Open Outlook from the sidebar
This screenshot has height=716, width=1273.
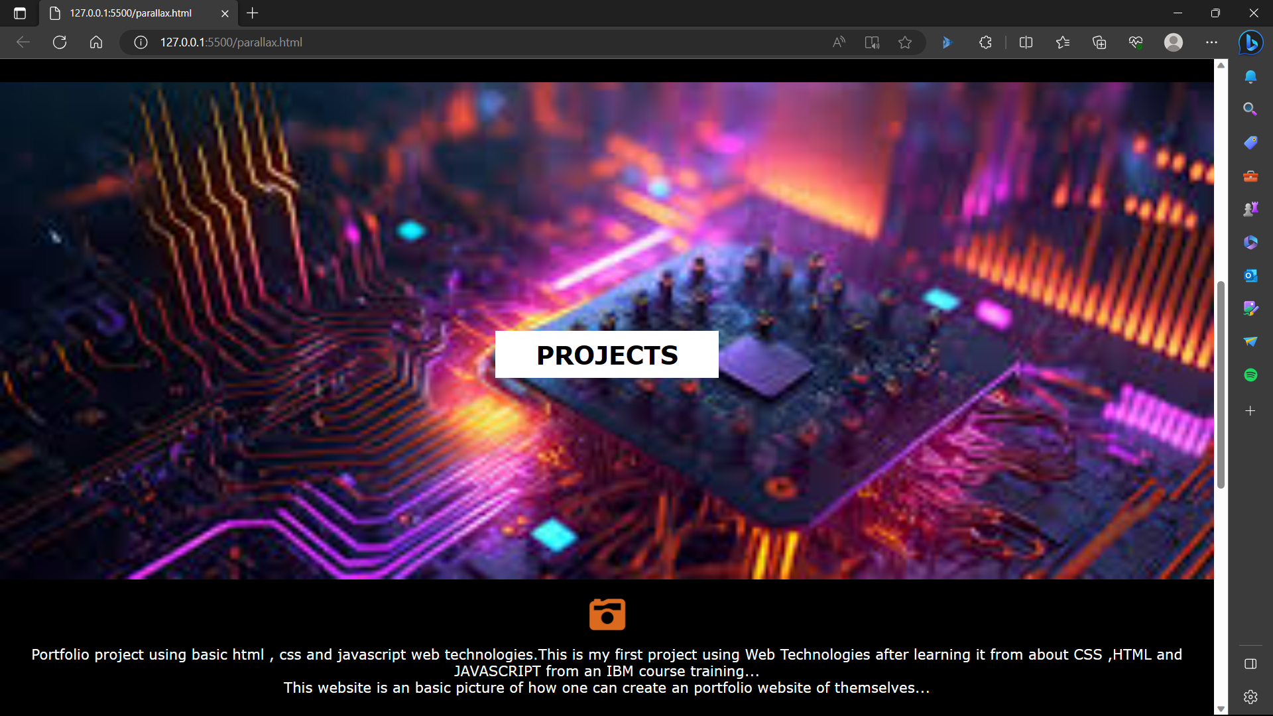pyautogui.click(x=1250, y=275)
